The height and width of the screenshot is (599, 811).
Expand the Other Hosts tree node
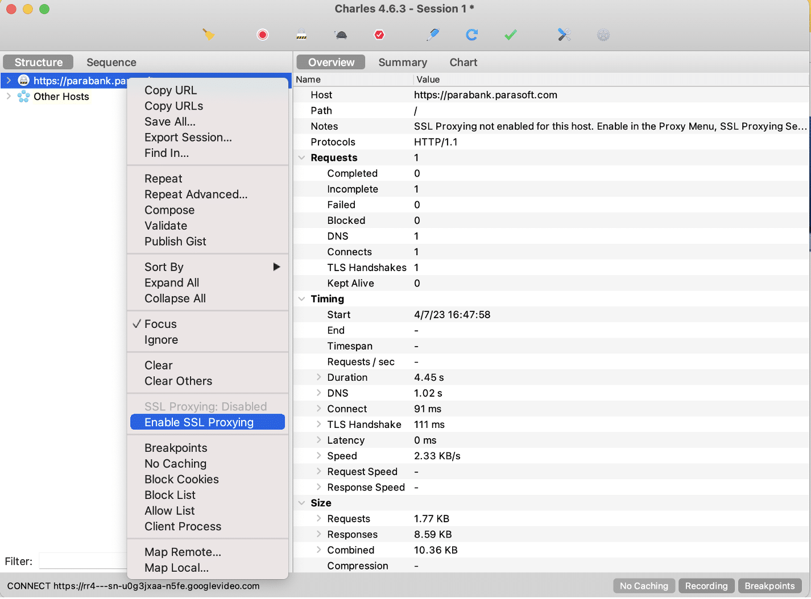[9, 97]
